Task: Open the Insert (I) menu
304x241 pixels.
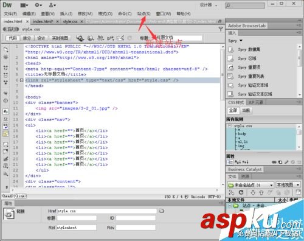Action: click(66, 14)
